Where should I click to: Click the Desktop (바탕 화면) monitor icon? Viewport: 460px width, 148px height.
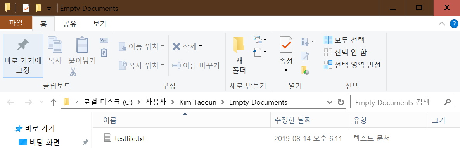22,143
